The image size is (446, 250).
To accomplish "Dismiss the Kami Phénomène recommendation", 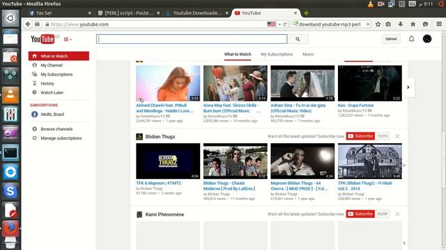I will tap(397, 214).
